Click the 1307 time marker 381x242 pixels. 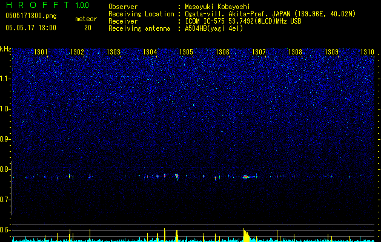point(259,52)
